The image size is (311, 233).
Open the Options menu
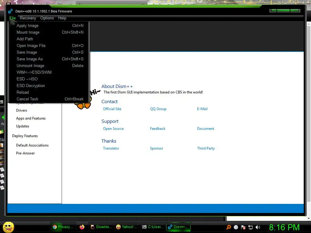(x=47, y=18)
